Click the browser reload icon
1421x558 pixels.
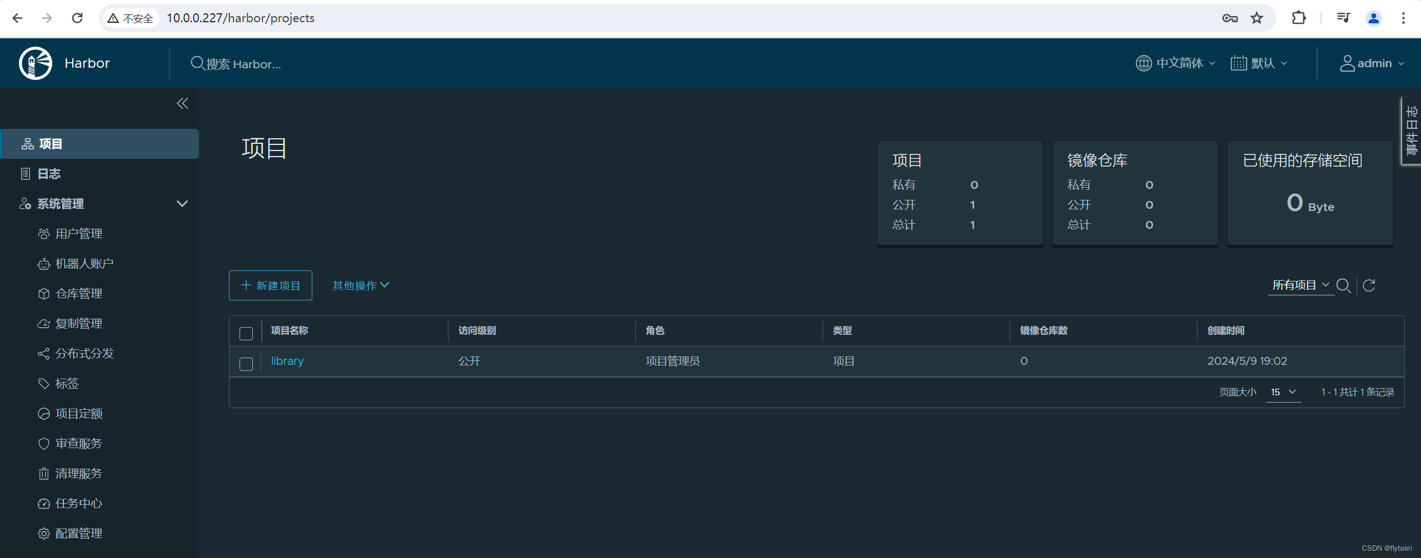[77, 18]
